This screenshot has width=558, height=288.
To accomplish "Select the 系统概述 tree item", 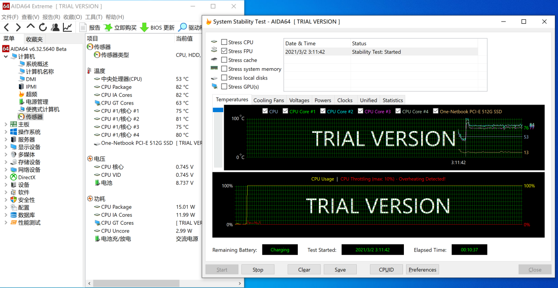I will 33,64.
